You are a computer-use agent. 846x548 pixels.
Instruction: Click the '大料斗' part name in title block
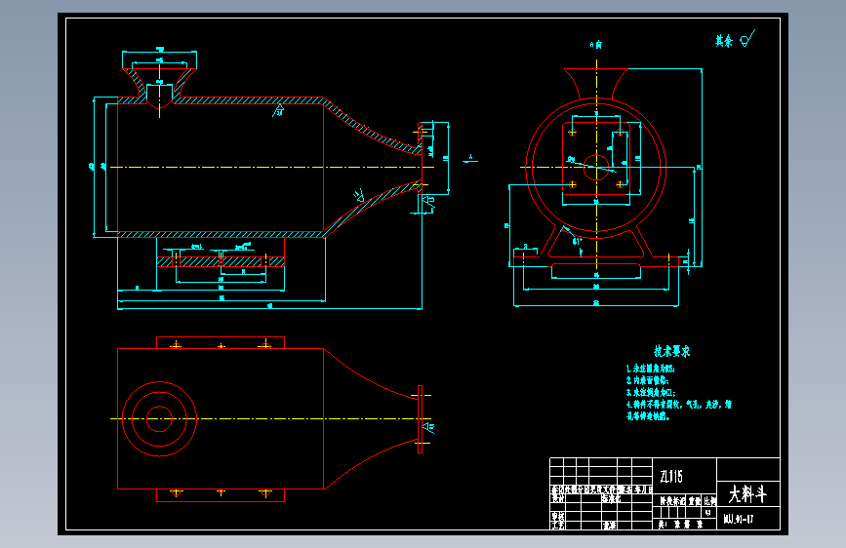click(747, 493)
